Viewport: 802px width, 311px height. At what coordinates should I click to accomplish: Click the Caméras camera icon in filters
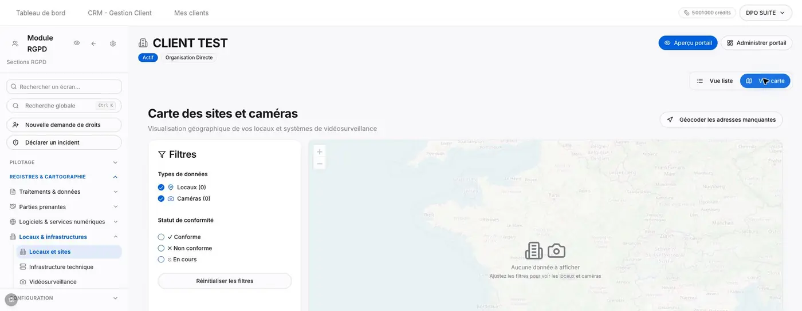click(x=171, y=199)
